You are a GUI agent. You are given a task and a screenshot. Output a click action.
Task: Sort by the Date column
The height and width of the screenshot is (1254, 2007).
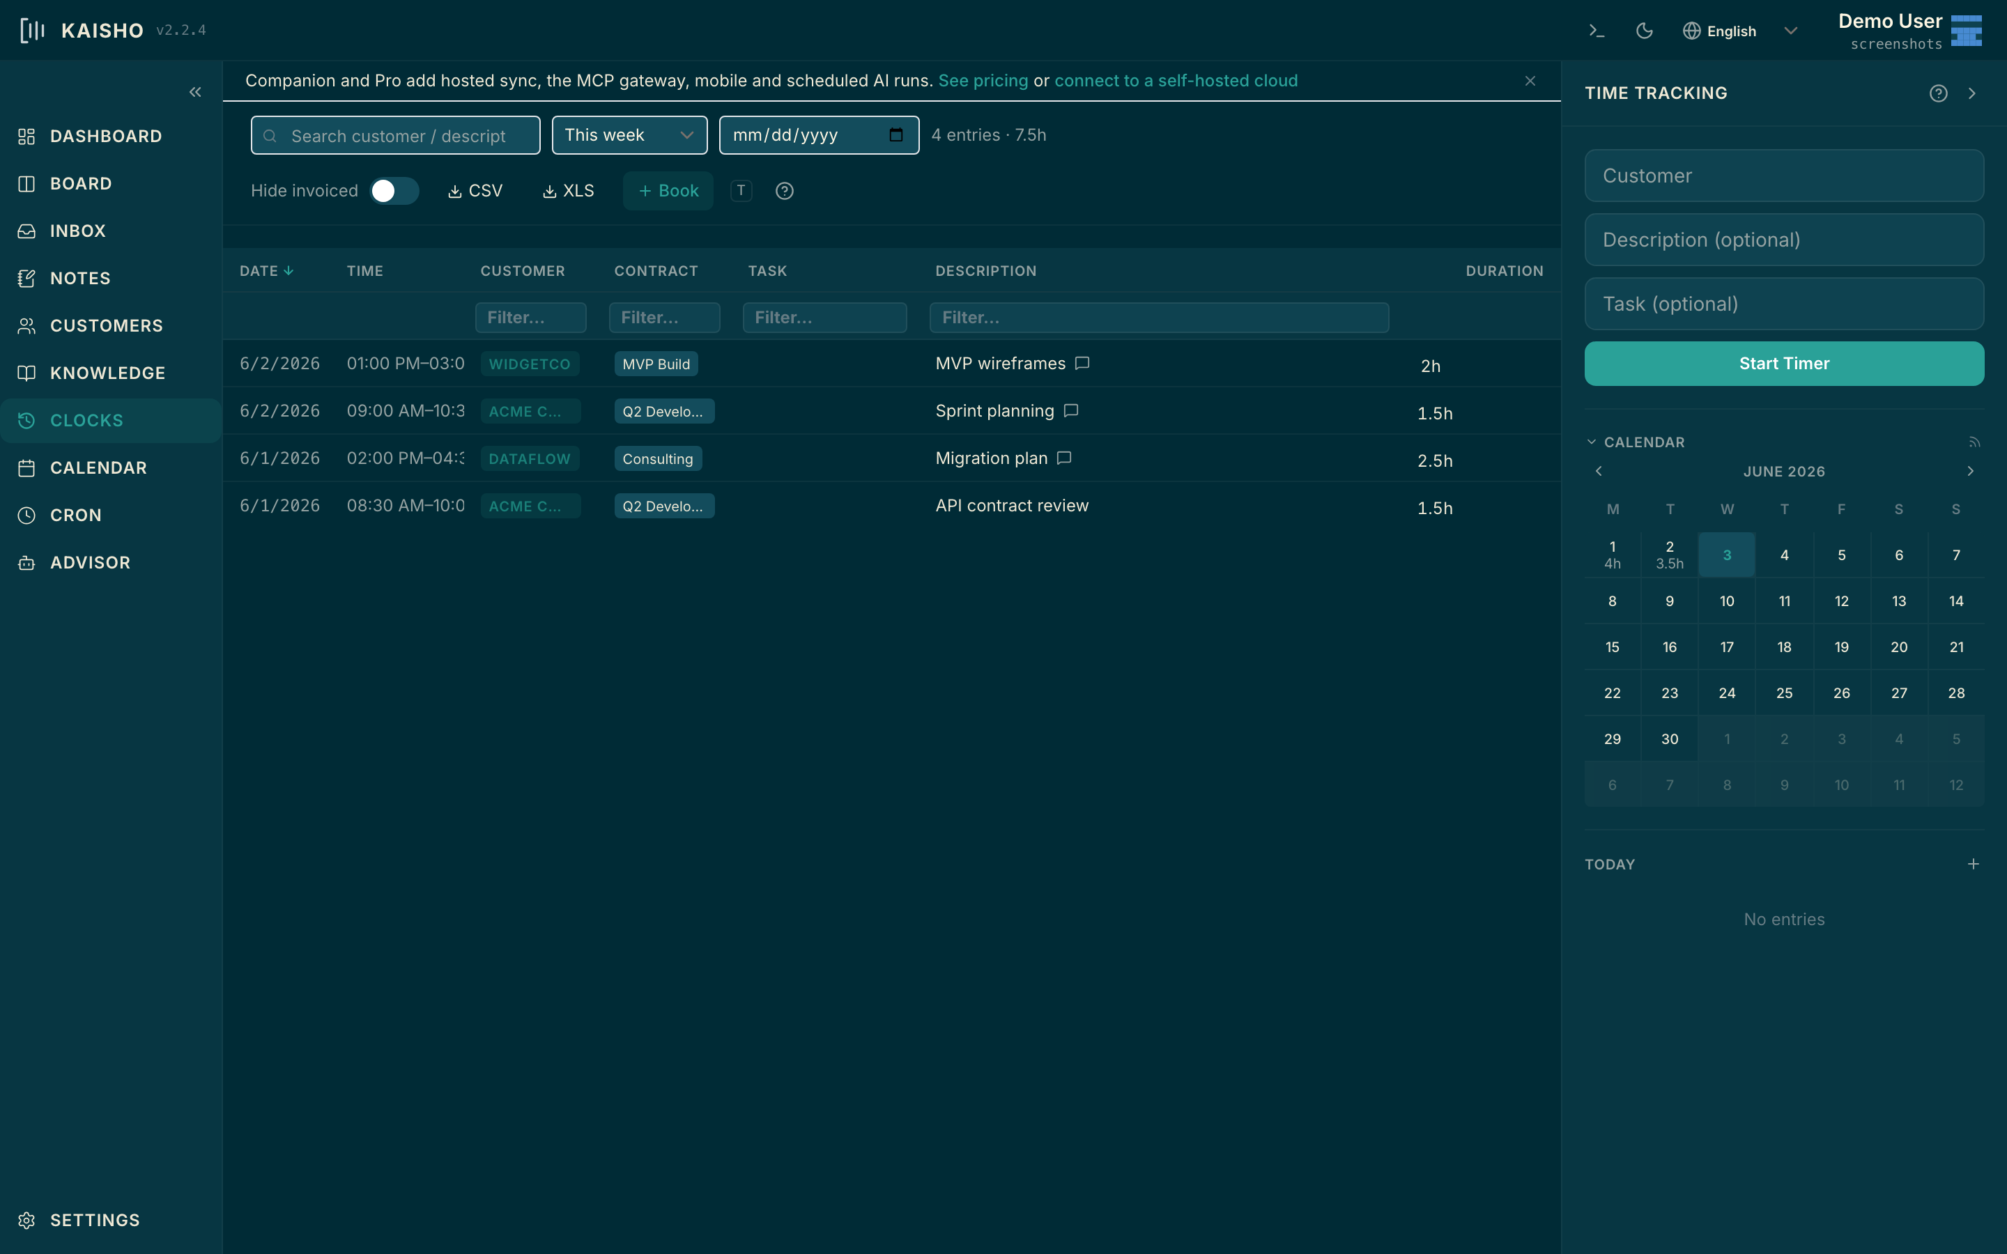pos(266,270)
